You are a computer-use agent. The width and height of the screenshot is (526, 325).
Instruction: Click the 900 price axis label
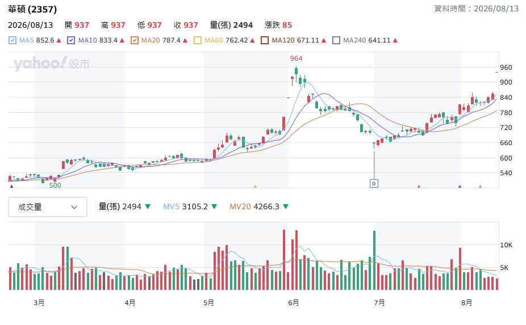[x=506, y=82]
